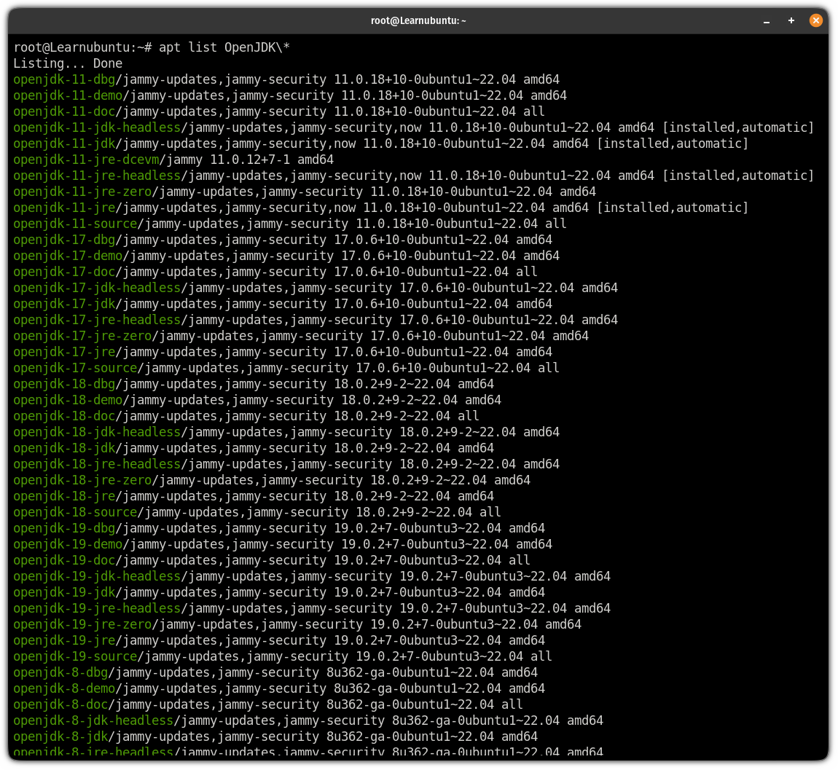The width and height of the screenshot is (838, 770).
Task: Select package name openjdk-17-dbg
Action: click(64, 240)
